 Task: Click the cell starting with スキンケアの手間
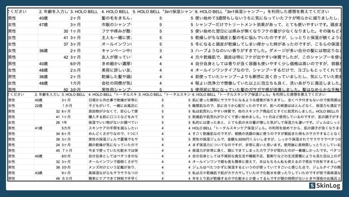coord(112,128)
